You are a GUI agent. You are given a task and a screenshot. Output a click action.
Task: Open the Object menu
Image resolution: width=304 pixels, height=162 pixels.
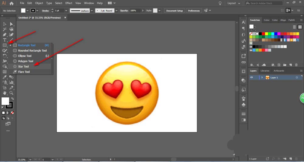(x=39, y=3)
